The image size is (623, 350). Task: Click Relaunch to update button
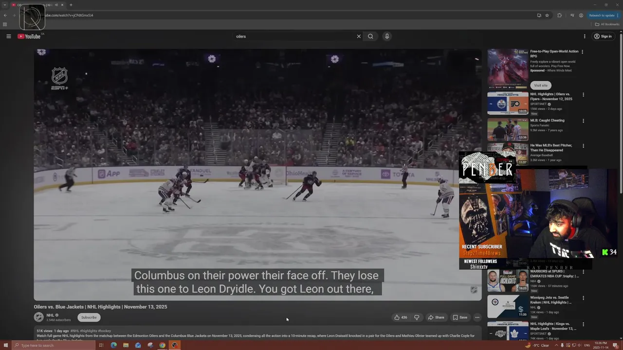pos(604,15)
